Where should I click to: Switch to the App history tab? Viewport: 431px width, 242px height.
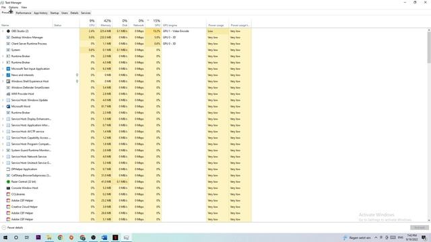pos(40,13)
